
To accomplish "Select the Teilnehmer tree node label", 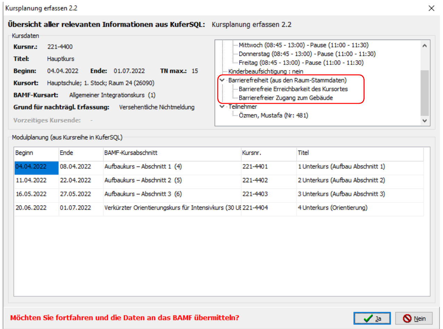I will coord(243,107).
